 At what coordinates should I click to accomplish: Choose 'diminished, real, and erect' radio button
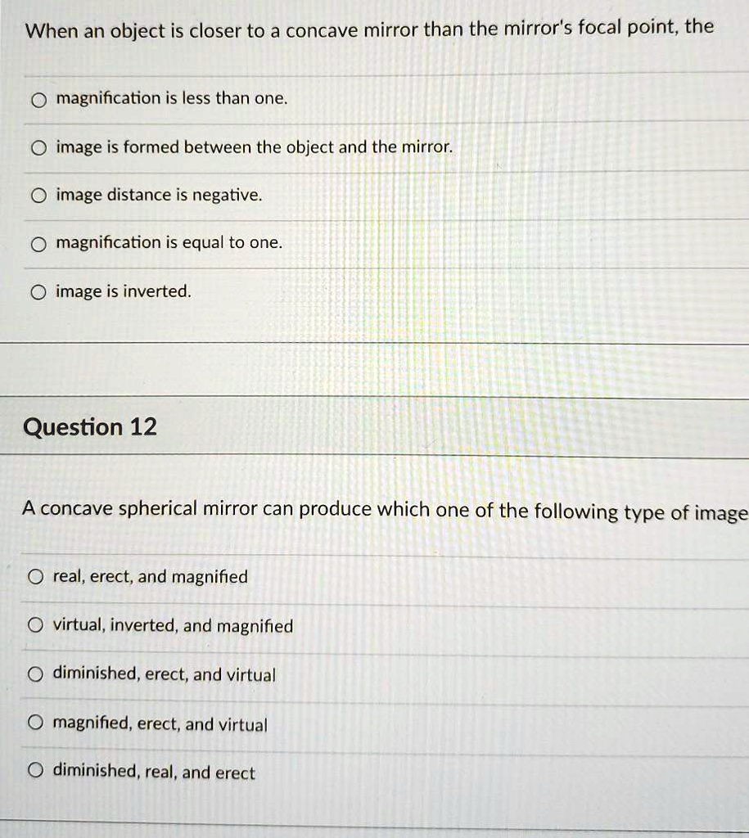pyautogui.click(x=35, y=772)
